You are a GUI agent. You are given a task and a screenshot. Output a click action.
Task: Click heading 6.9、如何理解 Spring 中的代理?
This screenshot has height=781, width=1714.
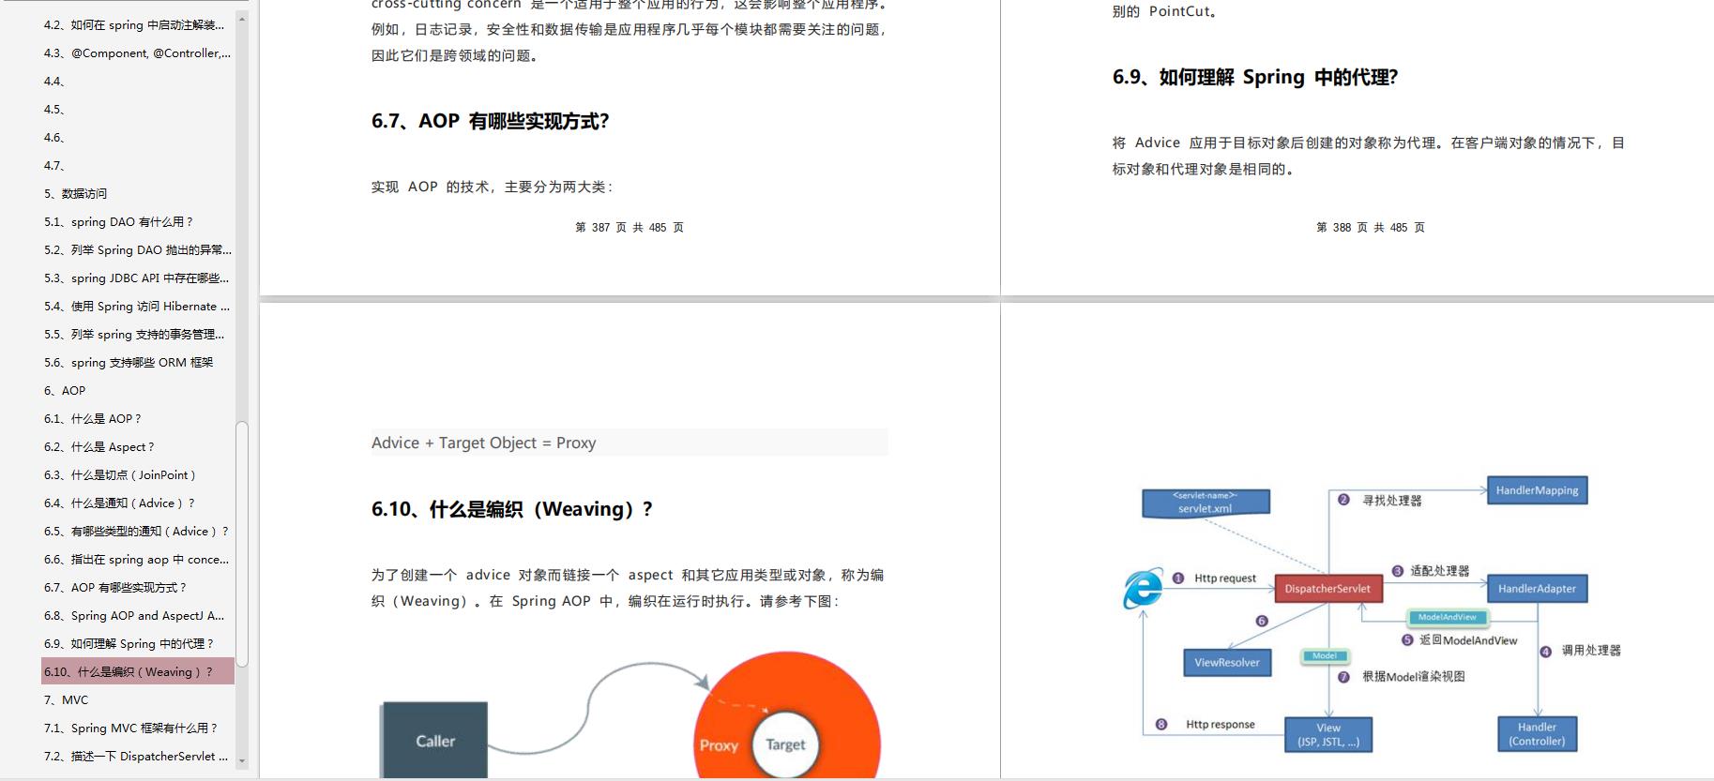click(x=1255, y=77)
